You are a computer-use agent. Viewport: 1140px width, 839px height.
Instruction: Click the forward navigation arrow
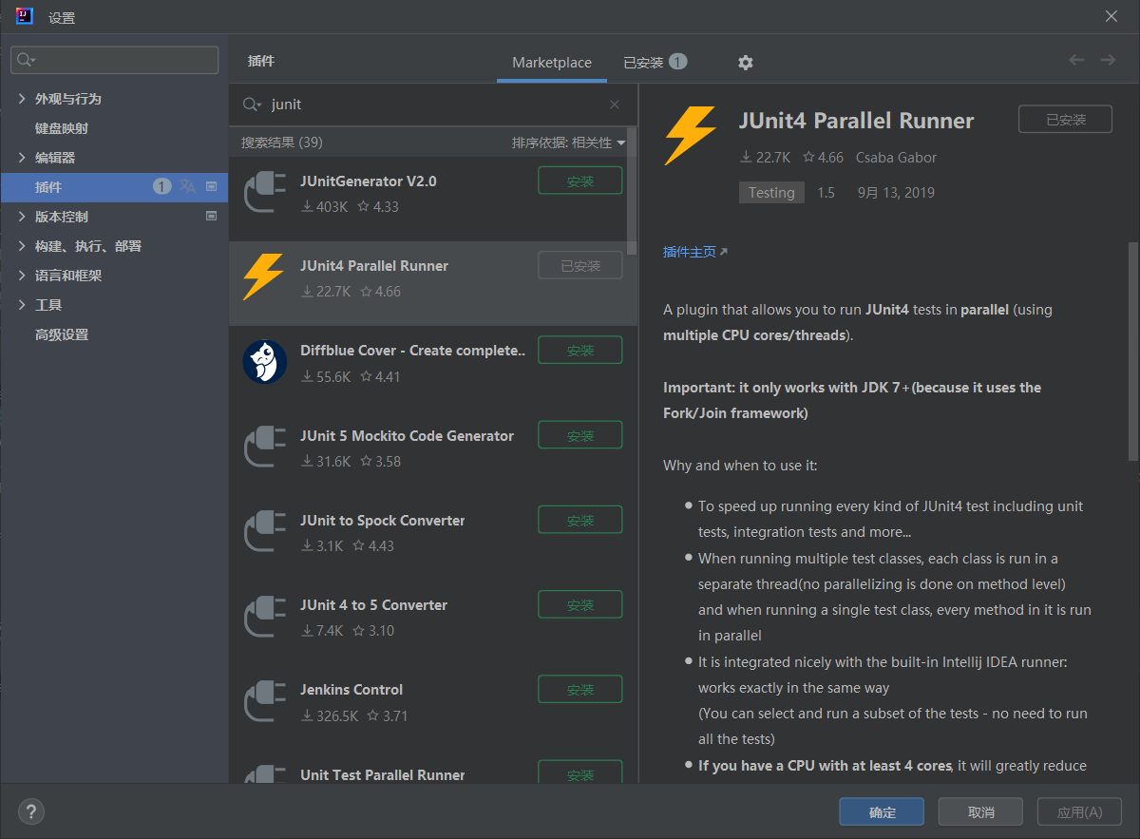pyautogui.click(x=1108, y=60)
